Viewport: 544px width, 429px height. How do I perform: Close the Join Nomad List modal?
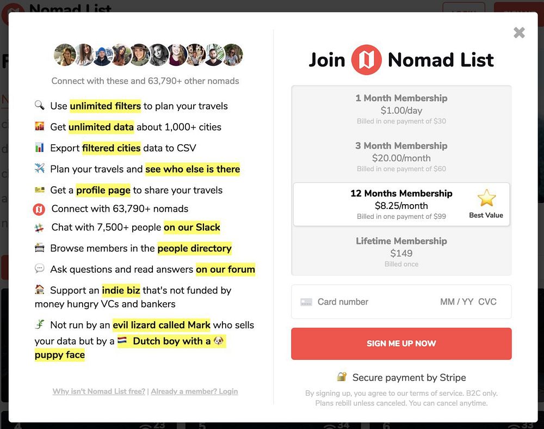519,33
